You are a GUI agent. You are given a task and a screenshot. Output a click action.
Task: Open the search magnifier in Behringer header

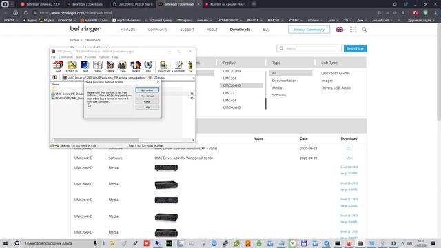[x=364, y=29]
